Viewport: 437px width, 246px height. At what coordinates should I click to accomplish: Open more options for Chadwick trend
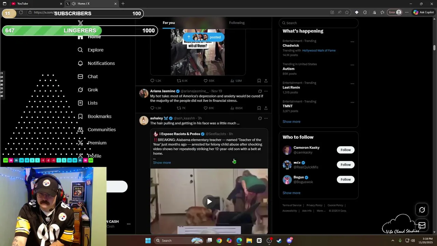(352, 42)
